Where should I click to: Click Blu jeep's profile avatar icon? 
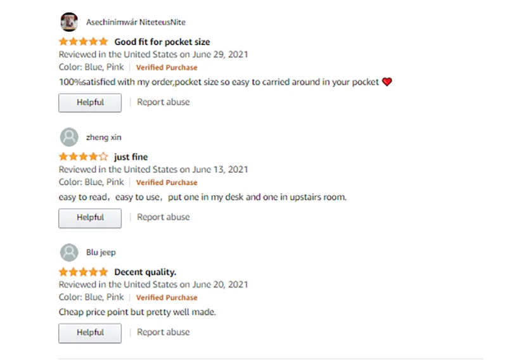pos(69,253)
